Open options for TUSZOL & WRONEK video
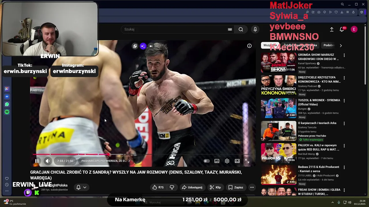Screen dimensions: 369x207 (344, 101)
